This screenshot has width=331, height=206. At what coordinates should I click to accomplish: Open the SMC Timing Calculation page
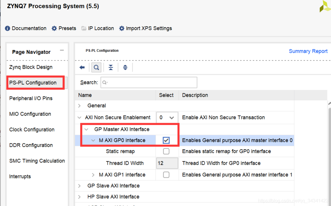[x=37, y=161]
